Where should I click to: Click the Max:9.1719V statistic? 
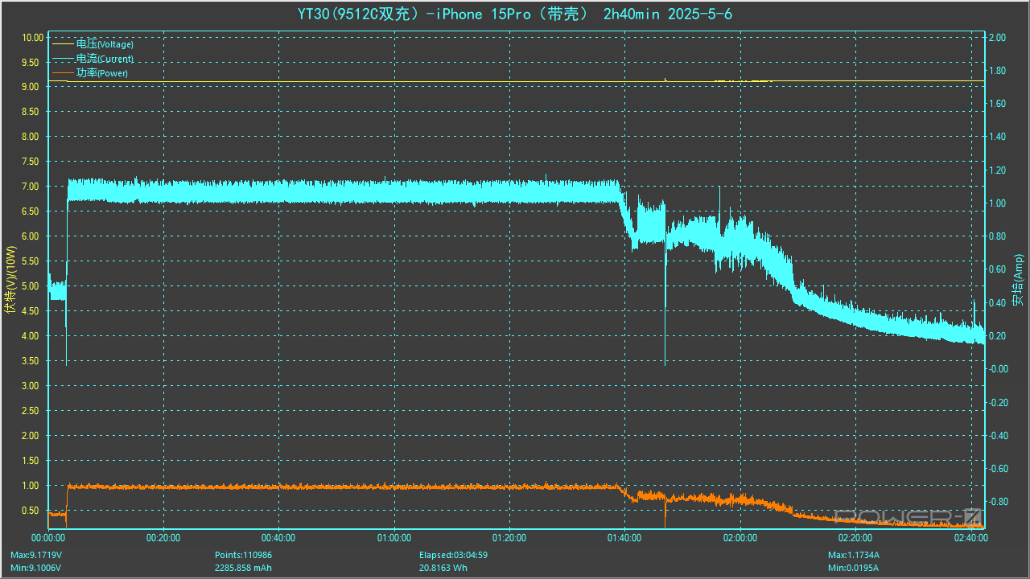[36, 555]
